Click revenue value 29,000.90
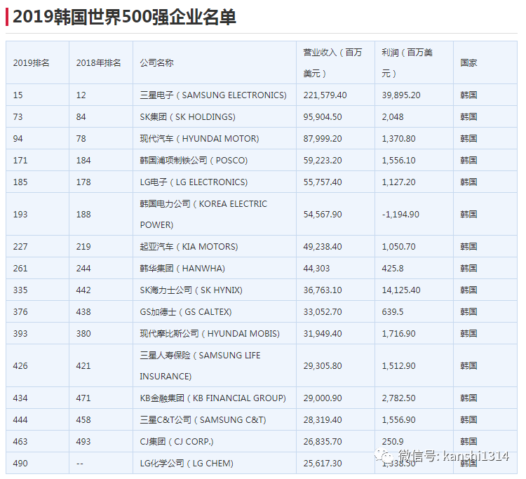This screenshot has width=526, height=479. pyautogui.click(x=323, y=398)
